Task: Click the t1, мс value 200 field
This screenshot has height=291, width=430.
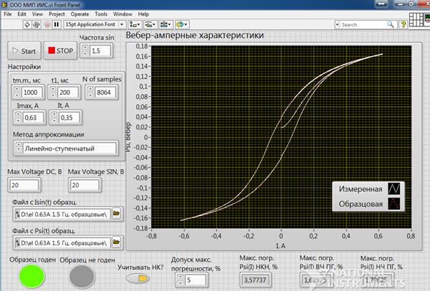Action: pos(68,92)
